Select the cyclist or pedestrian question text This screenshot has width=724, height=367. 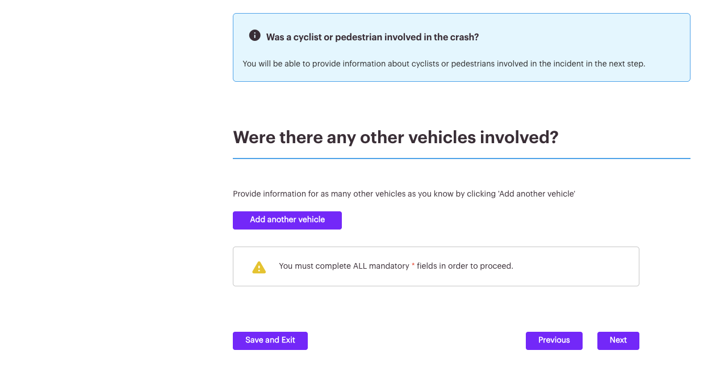(372, 37)
